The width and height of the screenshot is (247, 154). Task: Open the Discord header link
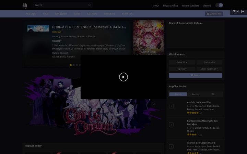click(x=207, y=6)
